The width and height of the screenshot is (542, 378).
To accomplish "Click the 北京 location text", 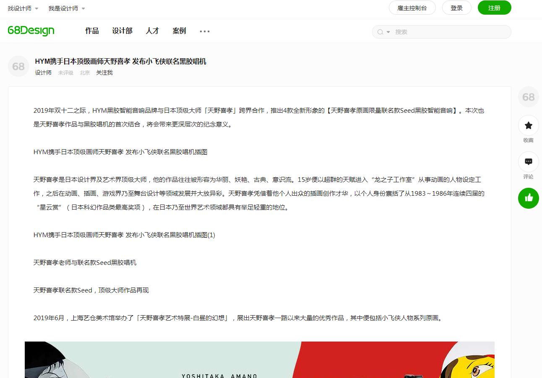I will (85, 72).
